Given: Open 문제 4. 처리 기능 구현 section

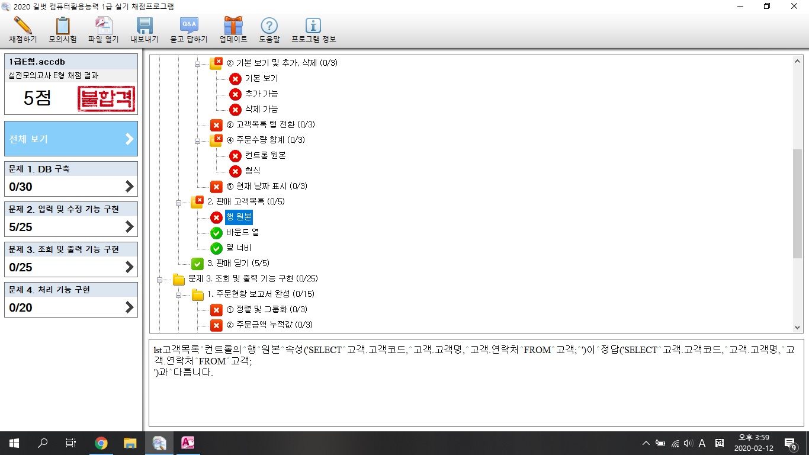Looking at the screenshot, I should click(x=71, y=300).
